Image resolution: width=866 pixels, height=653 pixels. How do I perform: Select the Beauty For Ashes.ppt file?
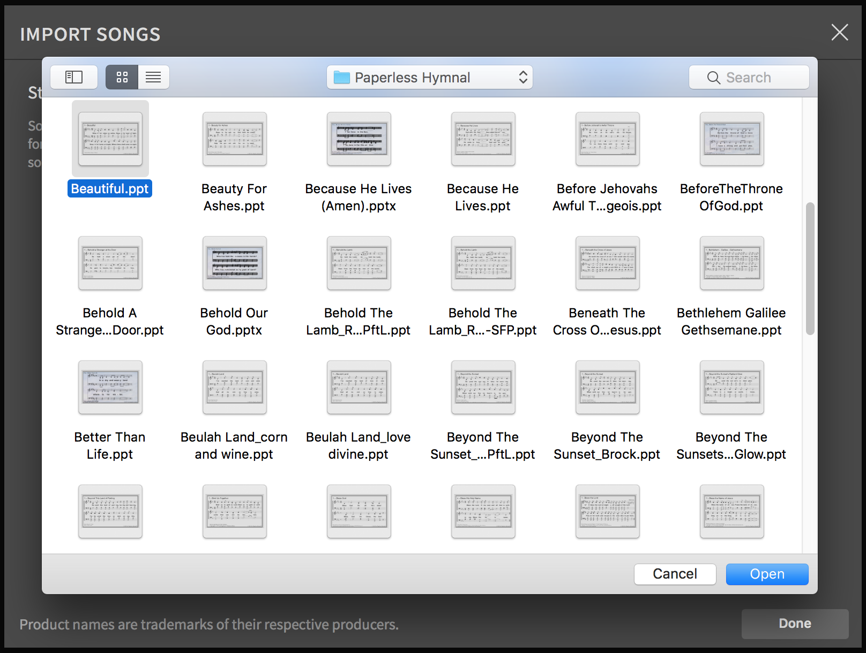click(234, 139)
